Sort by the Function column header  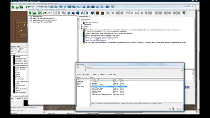pyautogui.click(x=102, y=80)
